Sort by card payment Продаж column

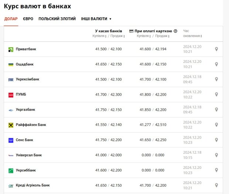pyautogui.click(x=162, y=36)
